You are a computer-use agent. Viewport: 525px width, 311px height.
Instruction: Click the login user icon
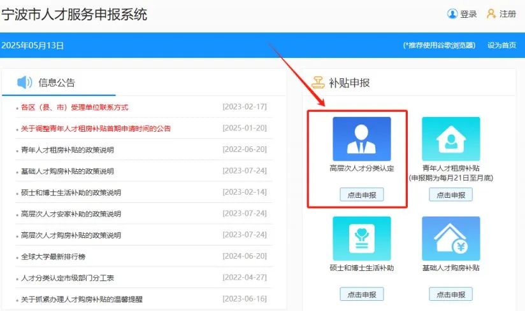click(452, 14)
